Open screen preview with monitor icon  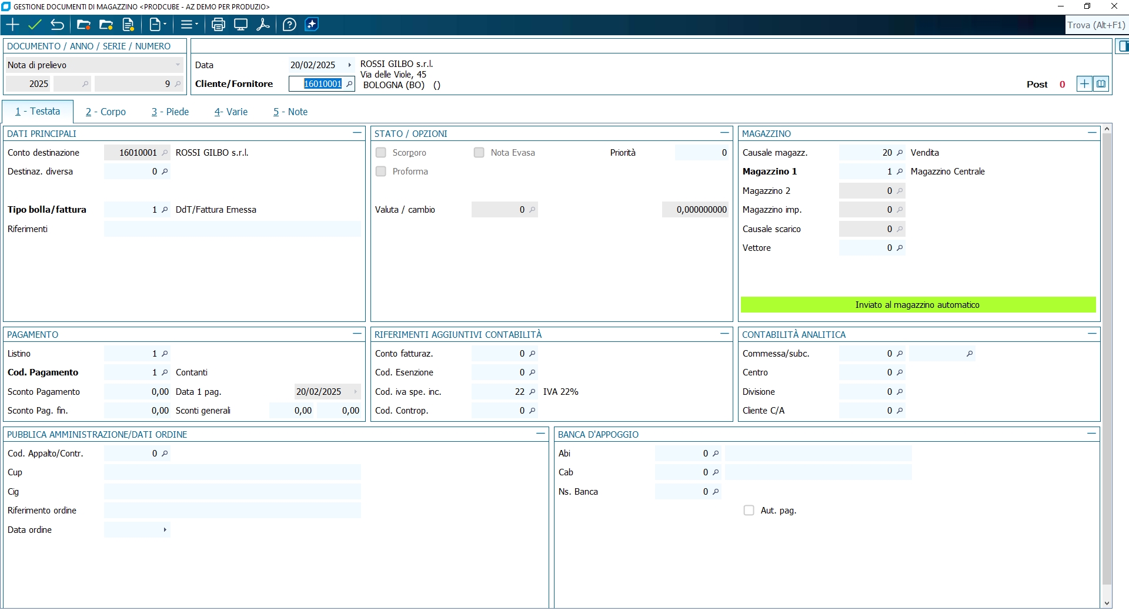click(241, 25)
